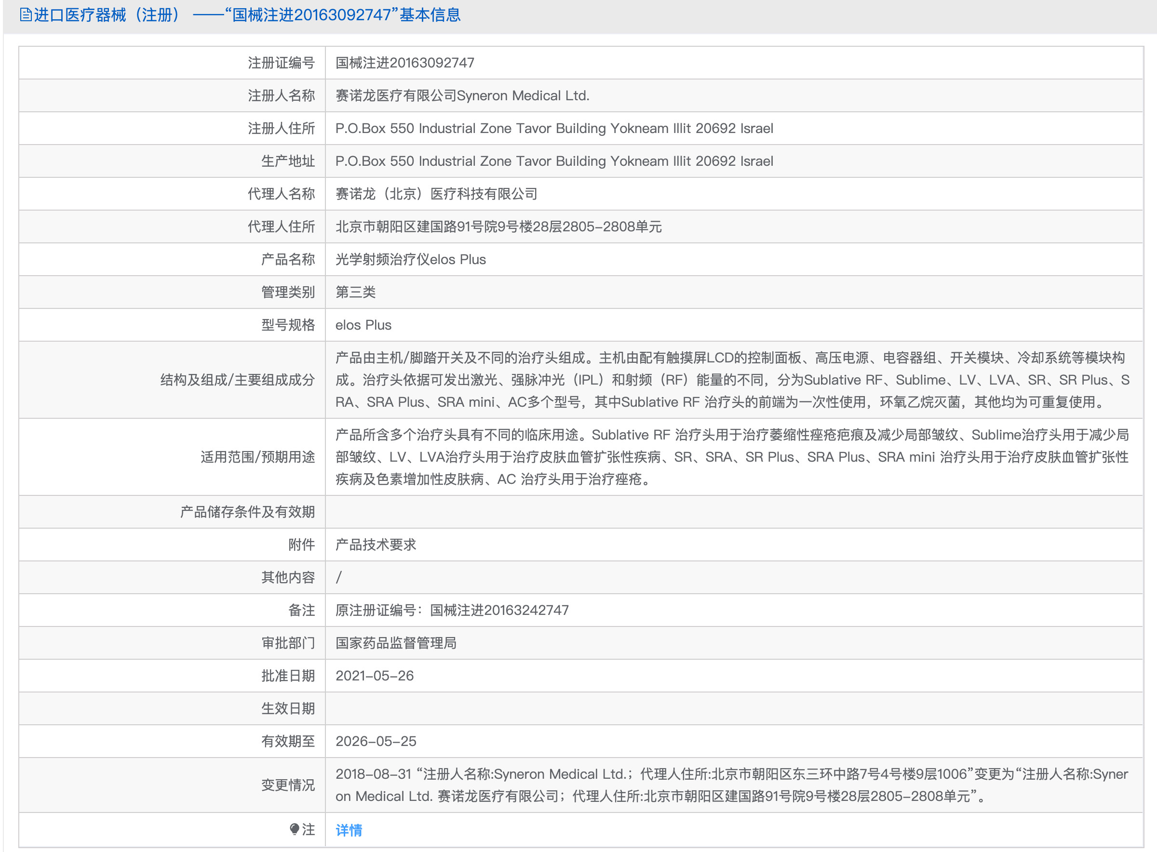Select the 生产地址 Israel address text
This screenshot has height=852, width=1157.
(x=554, y=161)
